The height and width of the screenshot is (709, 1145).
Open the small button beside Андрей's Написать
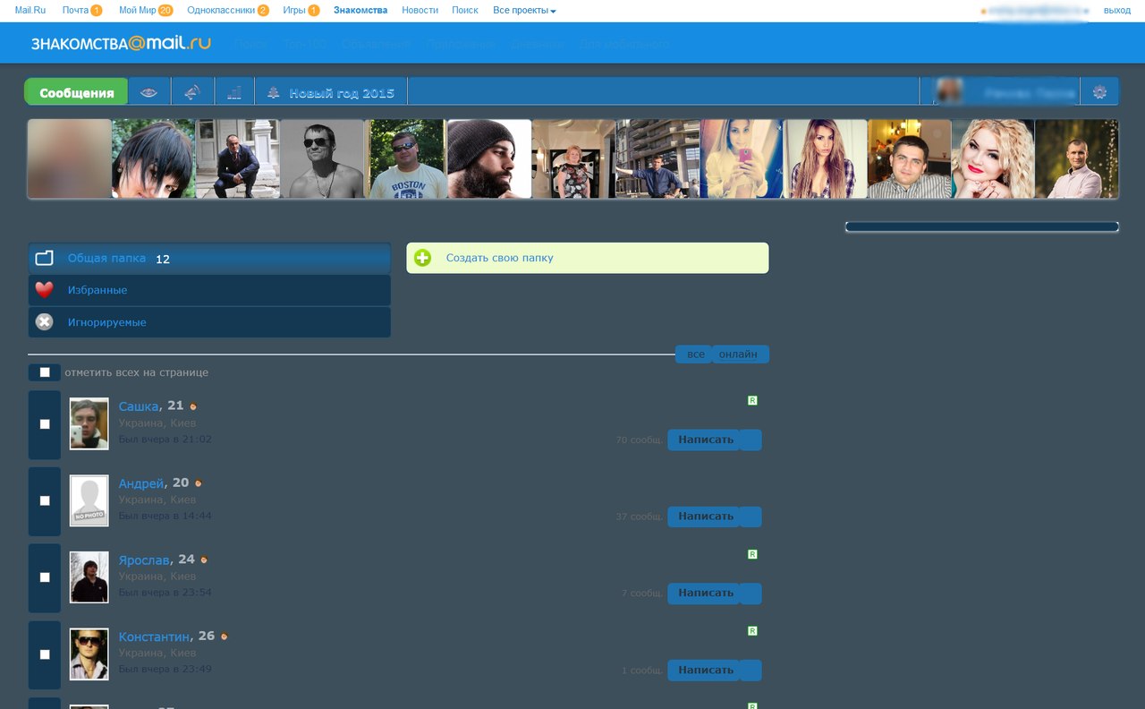pyautogui.click(x=751, y=517)
